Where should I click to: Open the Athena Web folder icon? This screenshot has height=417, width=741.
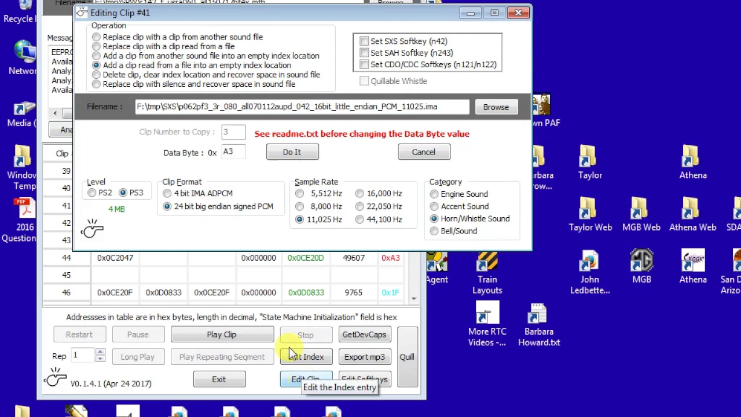(x=692, y=214)
